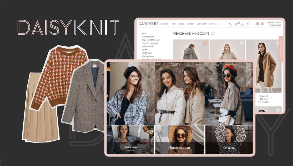Click the Telegram contact icon
The height and width of the screenshot is (166, 293).
click(262, 24)
